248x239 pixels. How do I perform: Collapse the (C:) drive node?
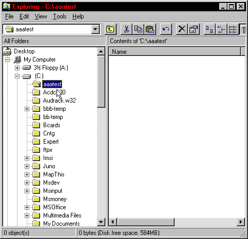17,76
